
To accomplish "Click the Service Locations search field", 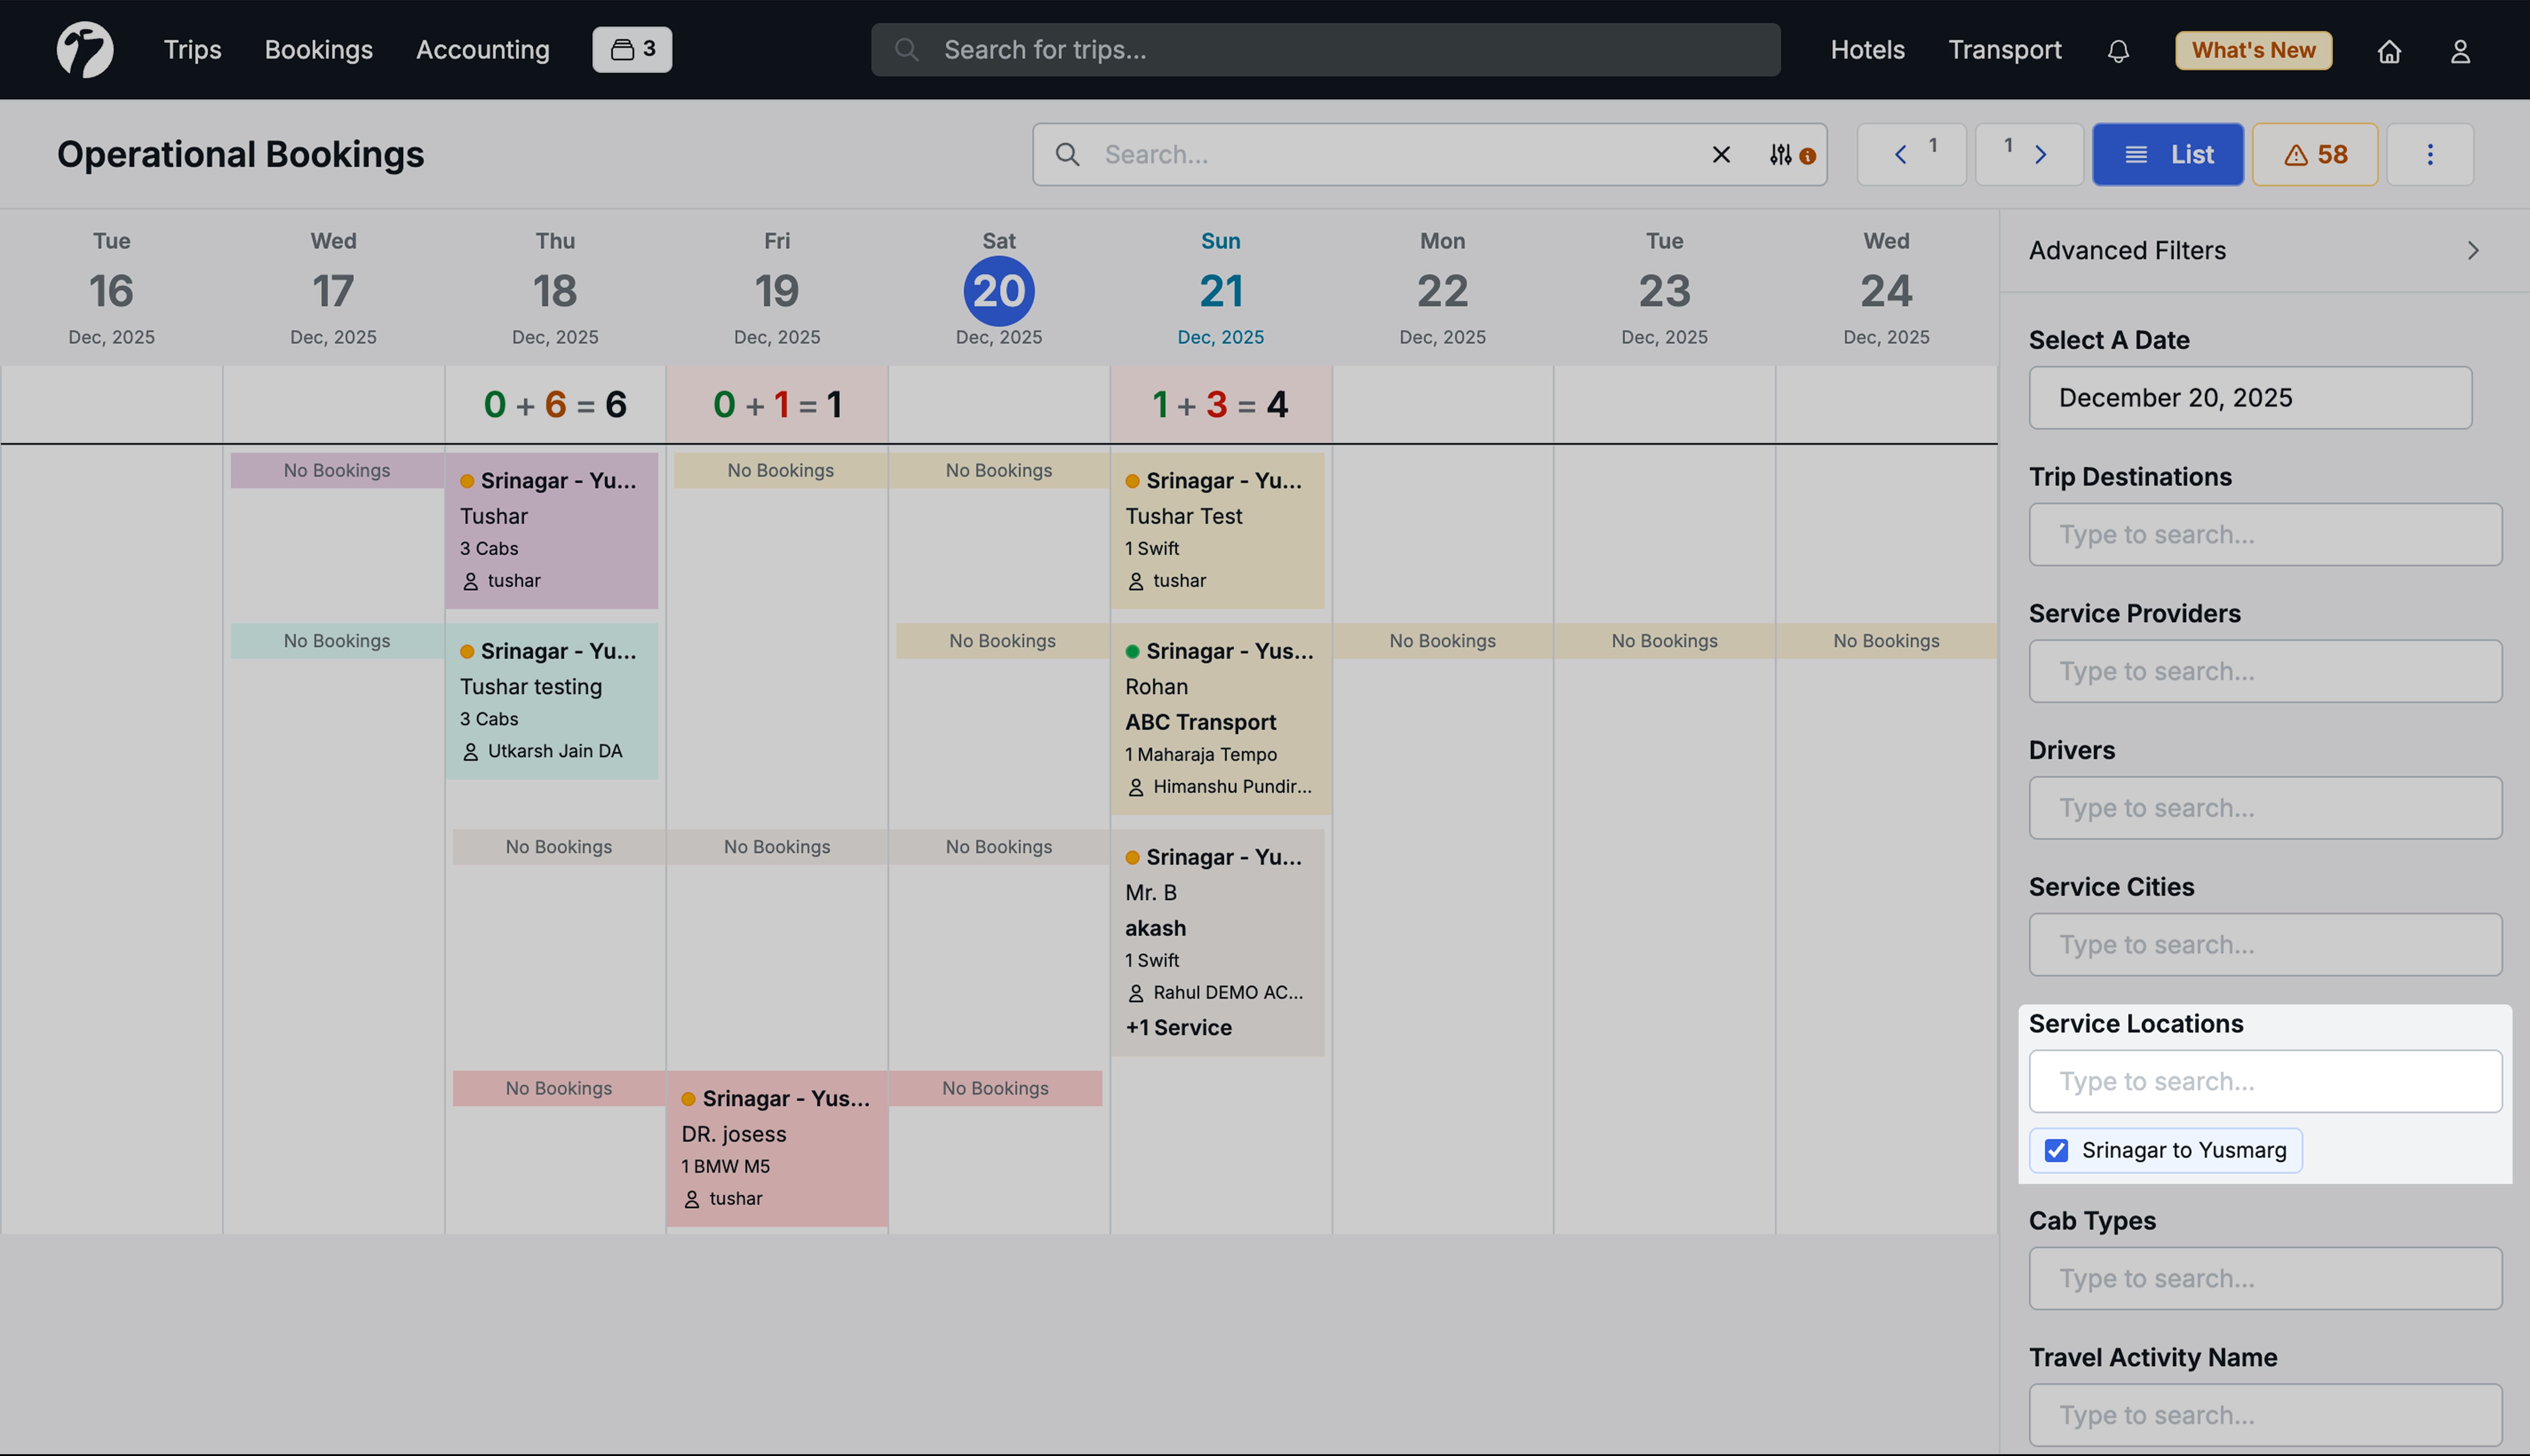I will tap(2265, 1081).
